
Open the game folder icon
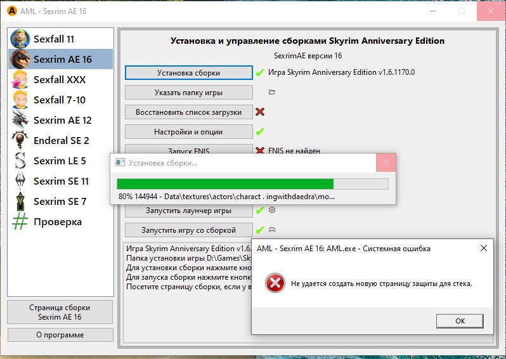pyautogui.click(x=272, y=93)
